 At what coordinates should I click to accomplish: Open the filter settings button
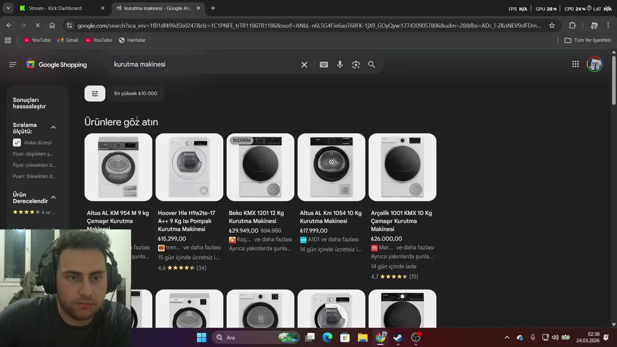[x=95, y=93]
